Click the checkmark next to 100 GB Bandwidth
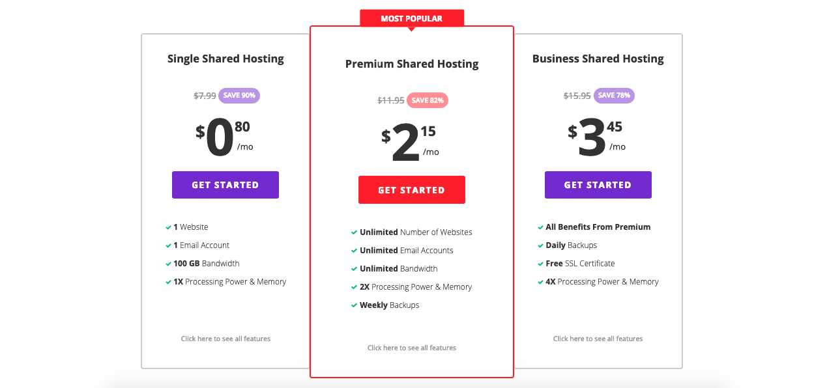Screen dimensions: 827x388 point(168,264)
